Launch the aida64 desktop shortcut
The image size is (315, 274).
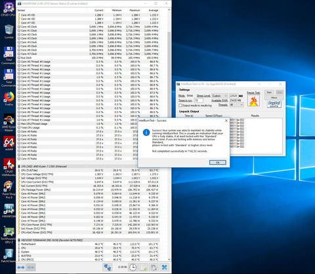coord(9,143)
